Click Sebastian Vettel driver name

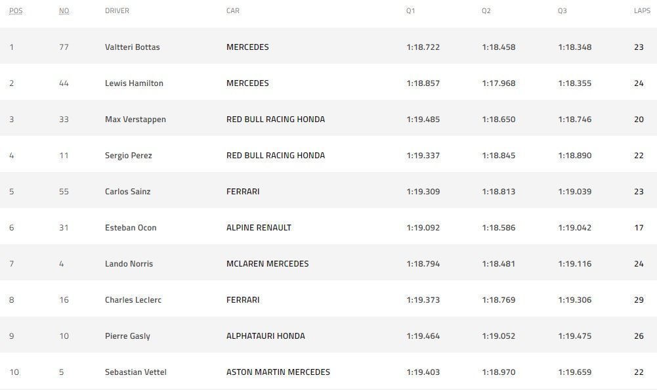[x=136, y=372]
